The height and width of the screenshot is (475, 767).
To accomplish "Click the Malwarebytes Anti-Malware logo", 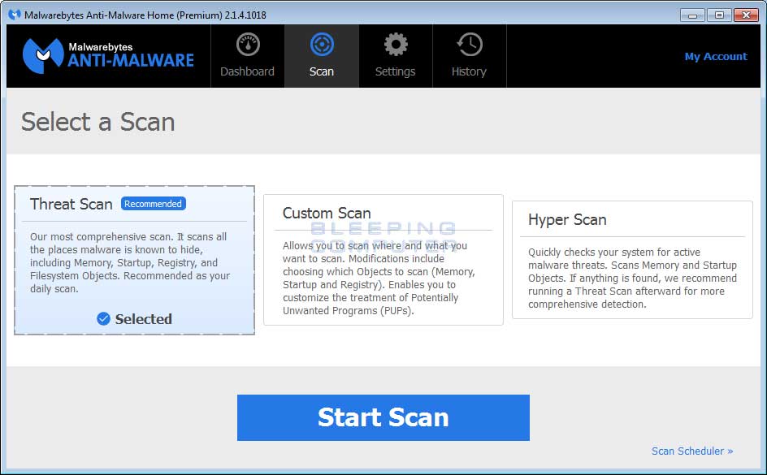I will pyautogui.click(x=108, y=56).
